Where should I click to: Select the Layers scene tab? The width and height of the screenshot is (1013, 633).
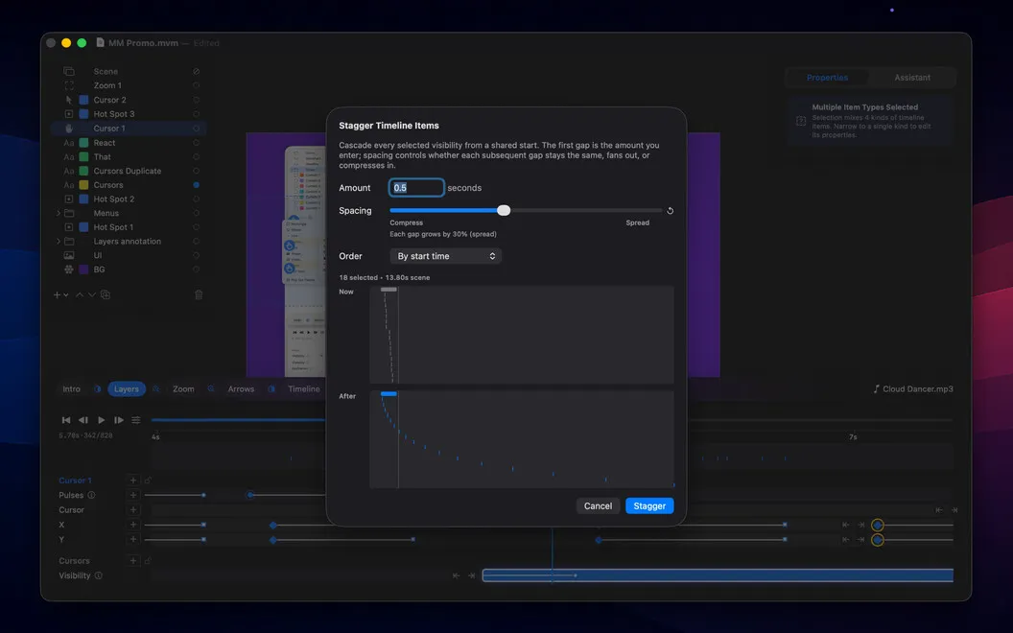tap(127, 388)
